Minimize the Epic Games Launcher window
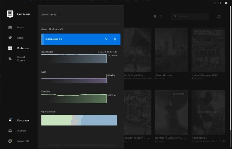232x149 pixels. point(214,3)
